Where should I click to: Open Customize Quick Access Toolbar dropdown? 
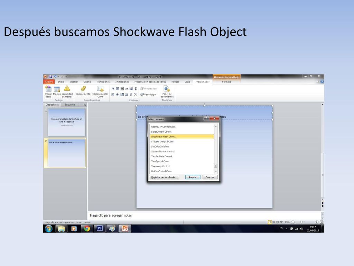(66, 77)
